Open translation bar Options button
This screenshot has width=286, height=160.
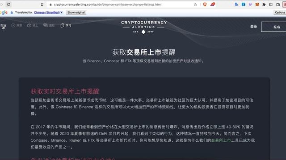[280, 12]
